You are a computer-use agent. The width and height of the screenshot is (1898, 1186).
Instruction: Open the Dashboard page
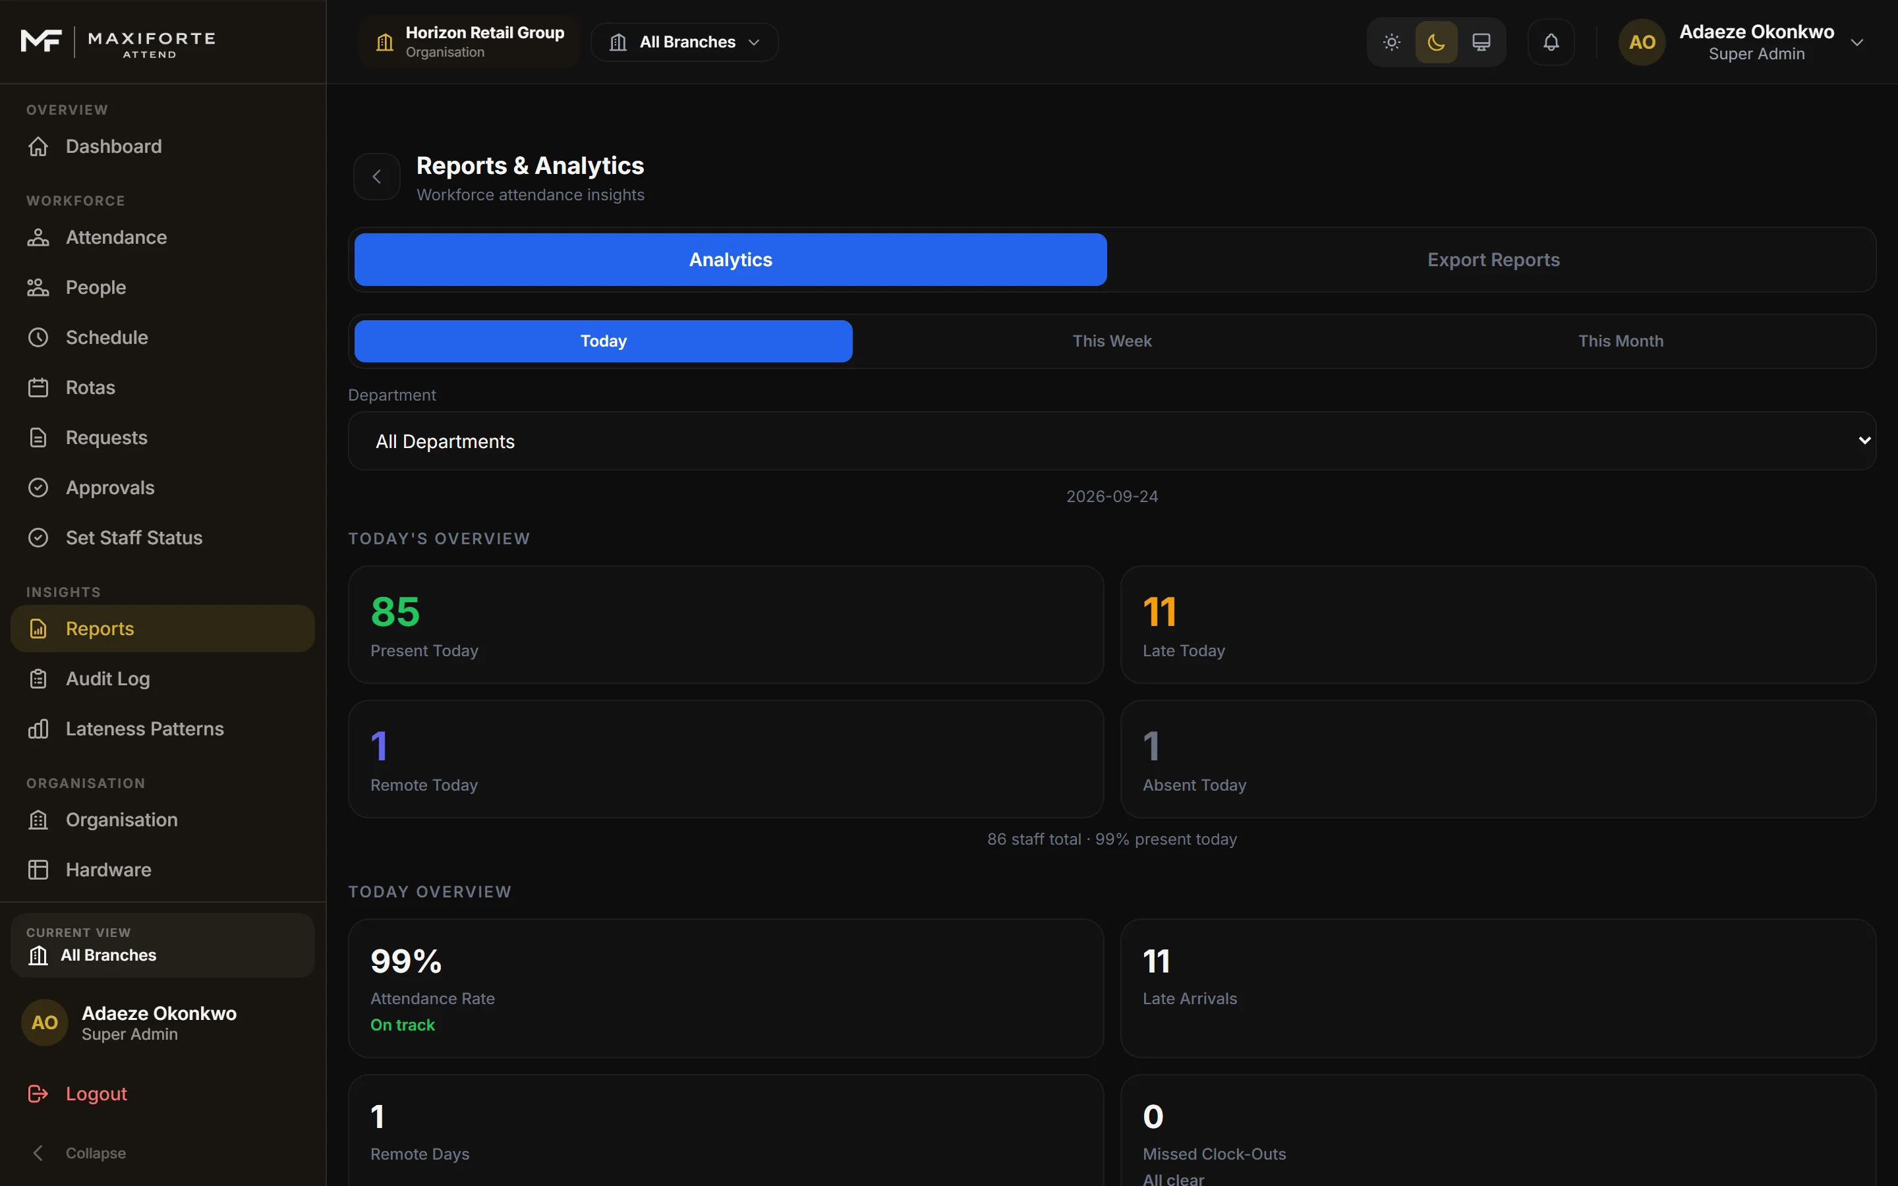(x=162, y=147)
